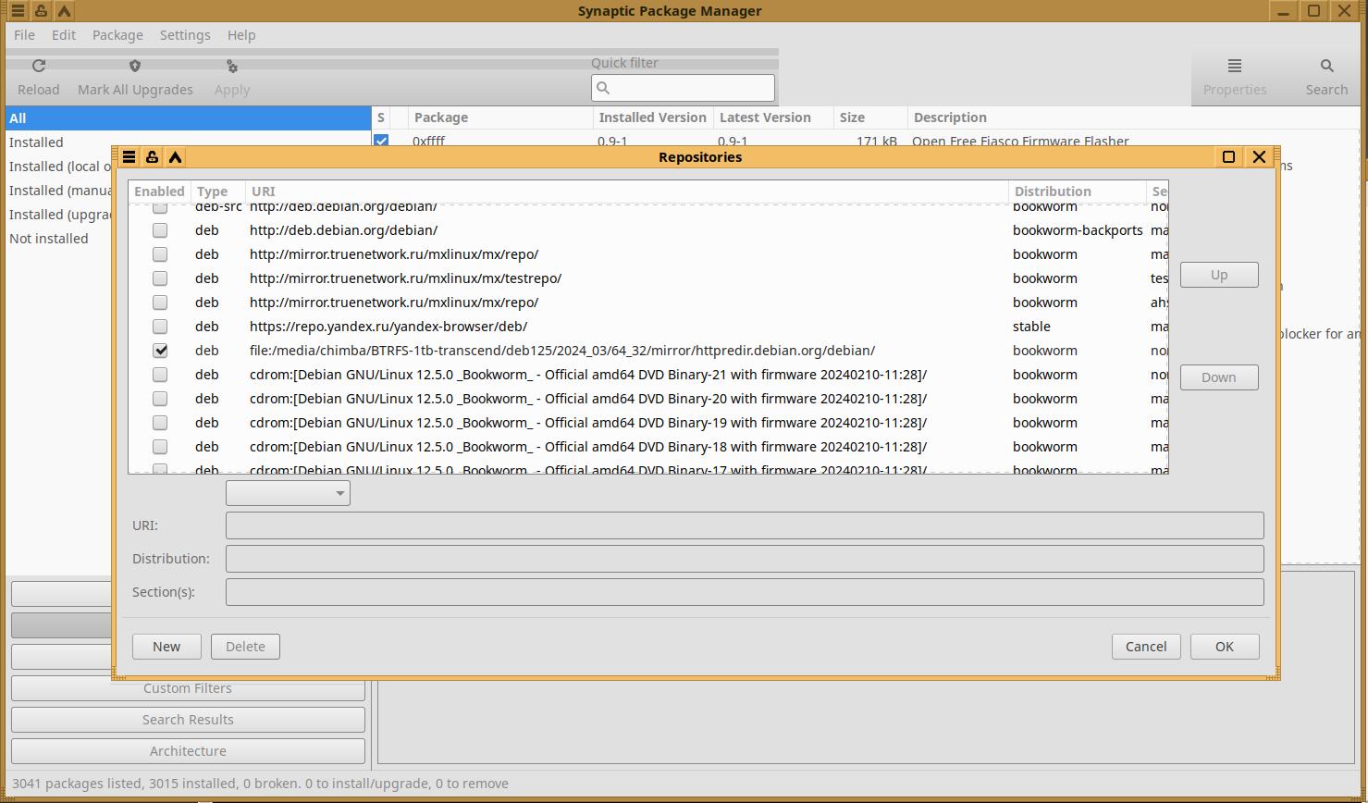The image size is (1368, 803).
Task: Click the up-arrow icon in Repositories title bar
Action: 175,157
